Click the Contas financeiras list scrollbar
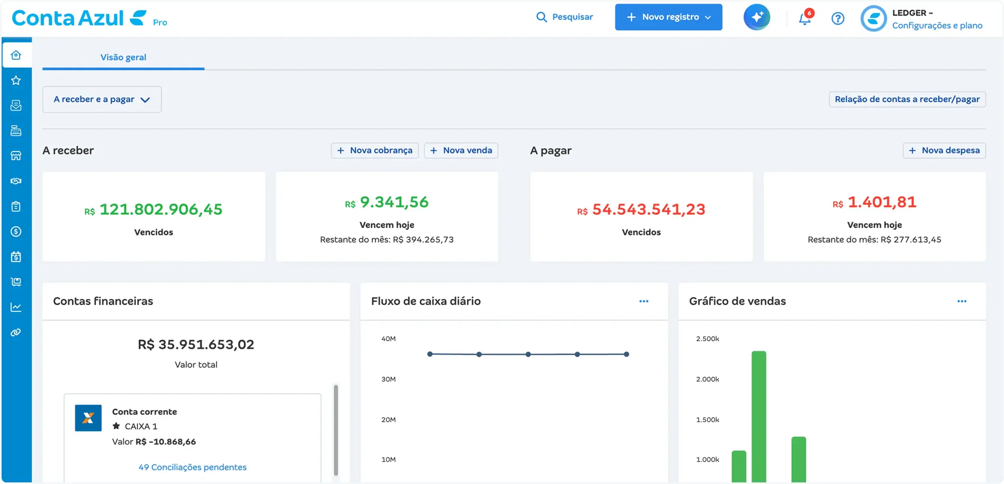The width and height of the screenshot is (1004, 484). point(336,430)
